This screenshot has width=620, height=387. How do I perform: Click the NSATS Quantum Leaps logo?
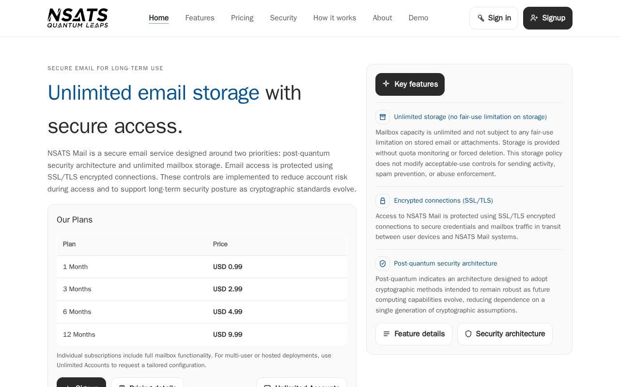tap(77, 18)
